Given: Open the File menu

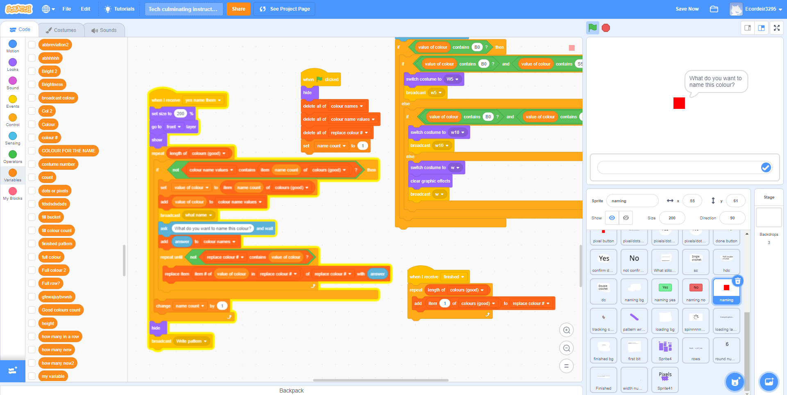Looking at the screenshot, I should (67, 9).
